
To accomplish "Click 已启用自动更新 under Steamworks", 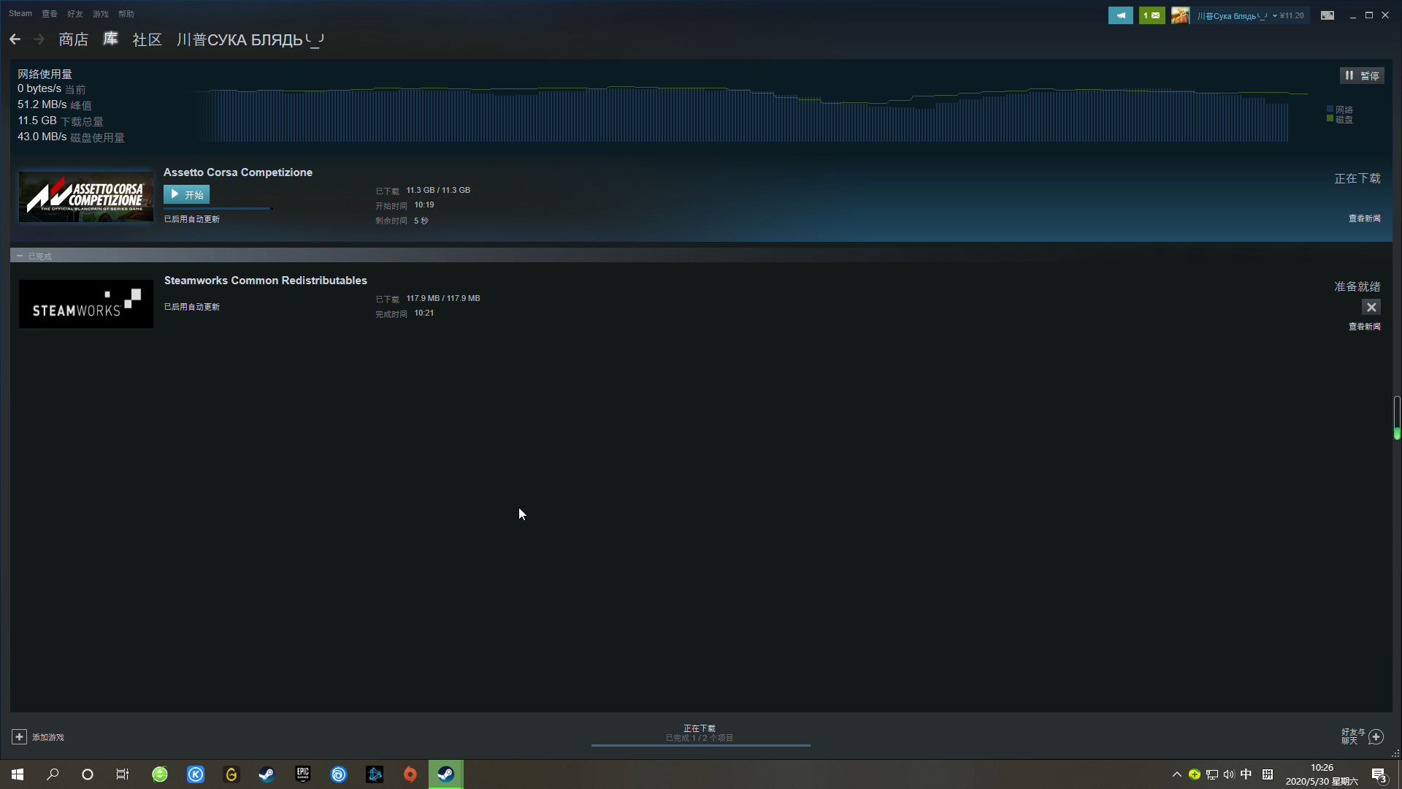I will pyautogui.click(x=191, y=307).
